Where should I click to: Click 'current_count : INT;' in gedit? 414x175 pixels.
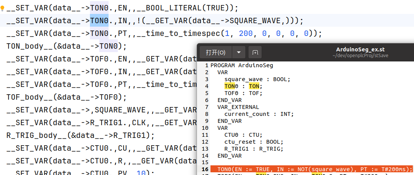point(259,114)
